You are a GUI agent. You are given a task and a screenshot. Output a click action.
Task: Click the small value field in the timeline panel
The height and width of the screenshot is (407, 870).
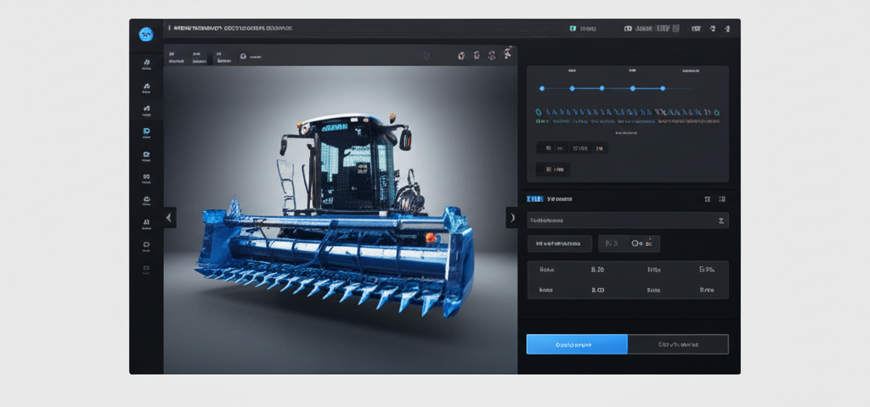[553, 170]
